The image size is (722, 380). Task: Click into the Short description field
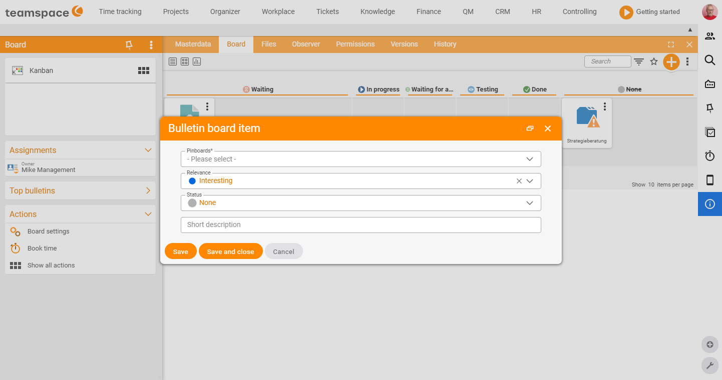tap(361, 225)
